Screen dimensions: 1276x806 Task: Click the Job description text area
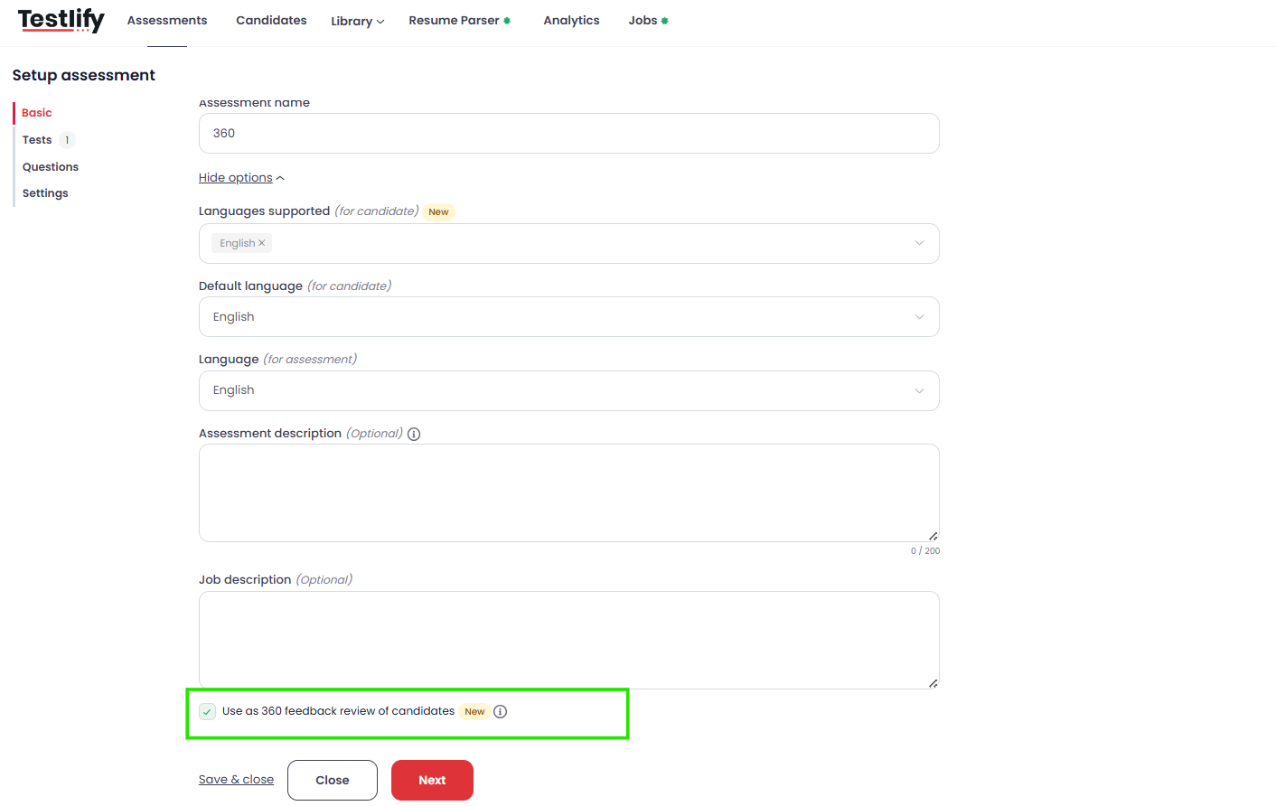569,640
